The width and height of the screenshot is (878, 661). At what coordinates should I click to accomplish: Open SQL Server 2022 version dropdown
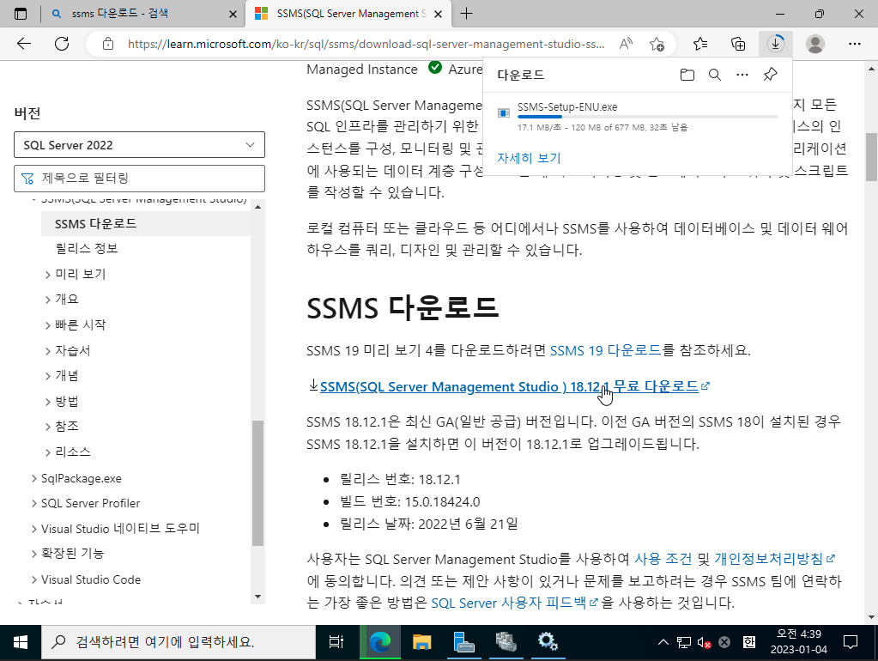tap(139, 145)
